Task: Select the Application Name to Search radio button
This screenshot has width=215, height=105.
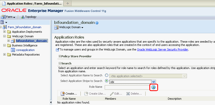Action: point(106,75)
